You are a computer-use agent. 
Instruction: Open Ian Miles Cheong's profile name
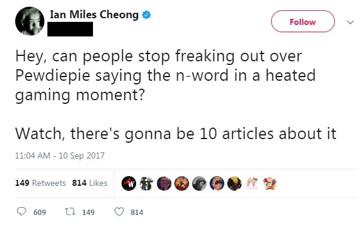(94, 15)
